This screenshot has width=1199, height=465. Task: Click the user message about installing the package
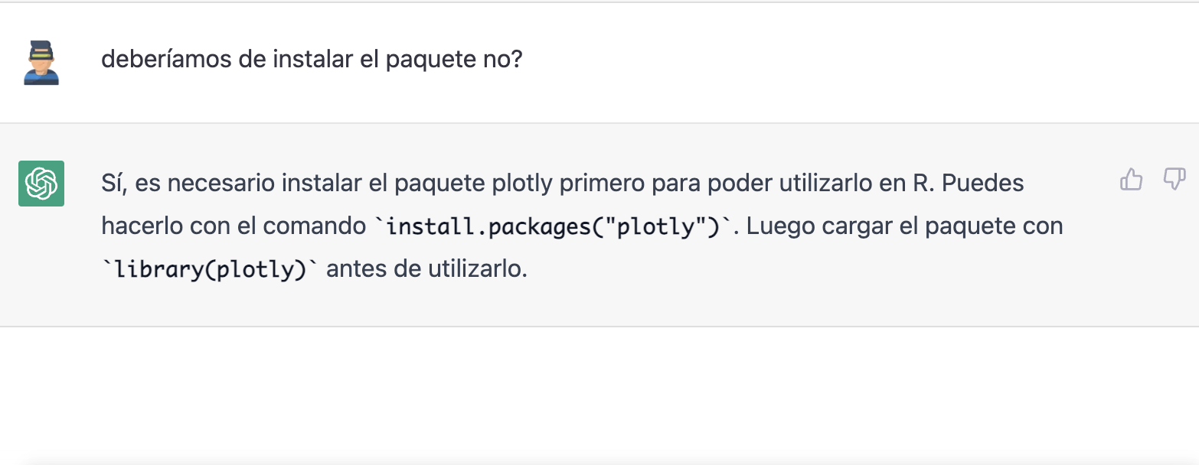point(312,60)
